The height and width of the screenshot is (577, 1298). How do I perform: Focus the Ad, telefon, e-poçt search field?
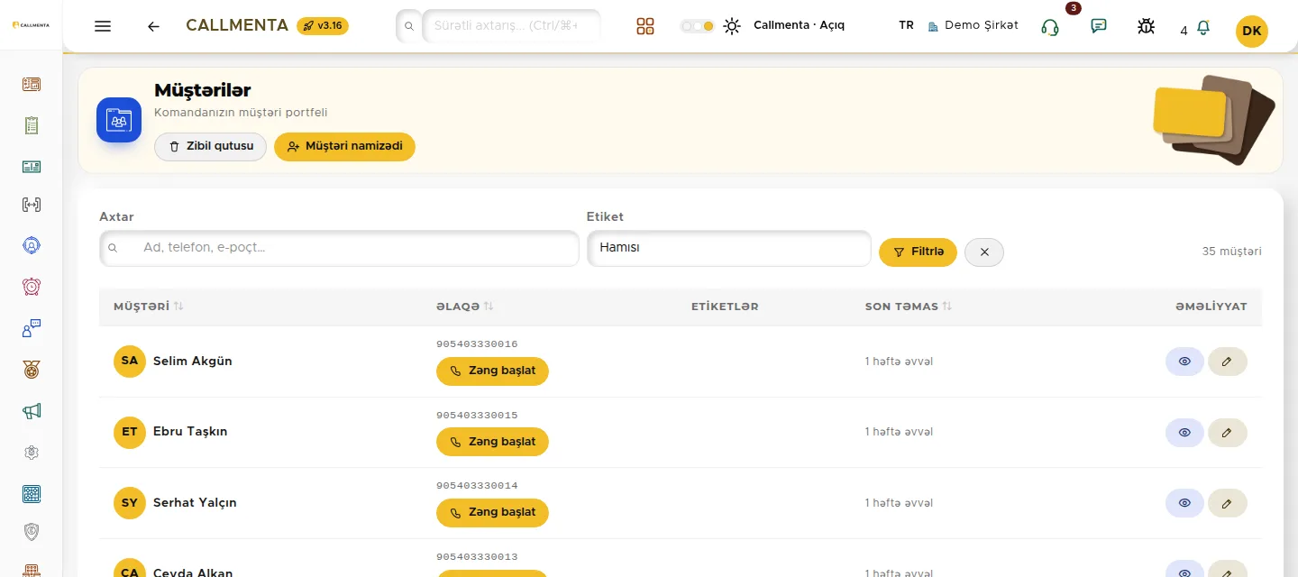340,248
